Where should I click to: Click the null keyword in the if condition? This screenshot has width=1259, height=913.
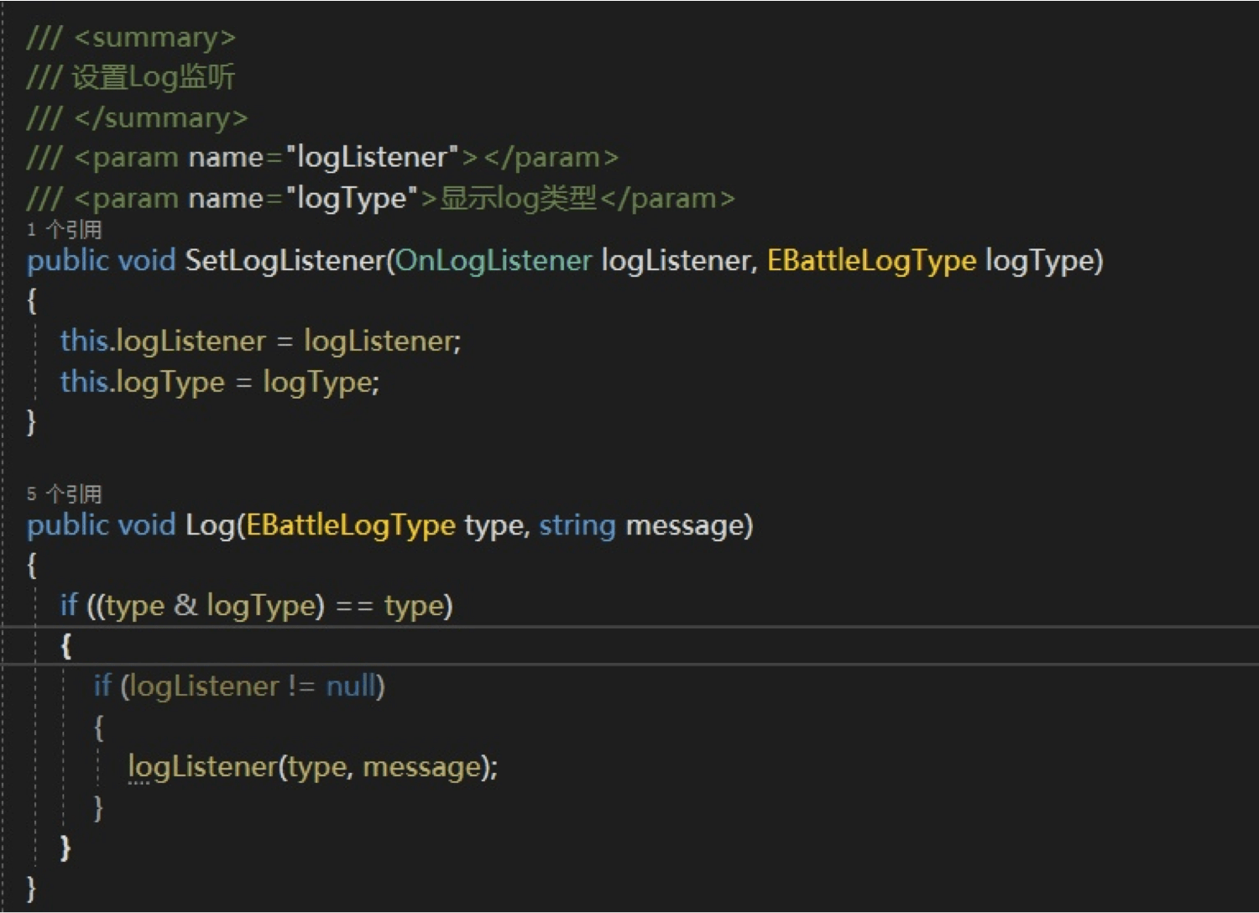(x=352, y=686)
